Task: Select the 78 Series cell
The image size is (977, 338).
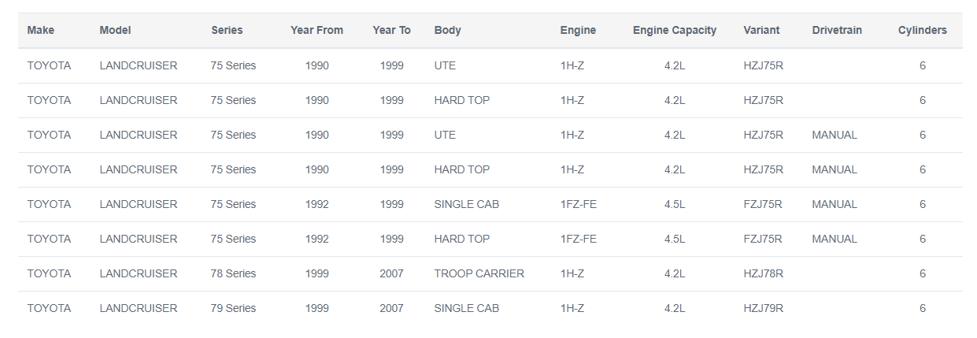Action: click(x=233, y=273)
